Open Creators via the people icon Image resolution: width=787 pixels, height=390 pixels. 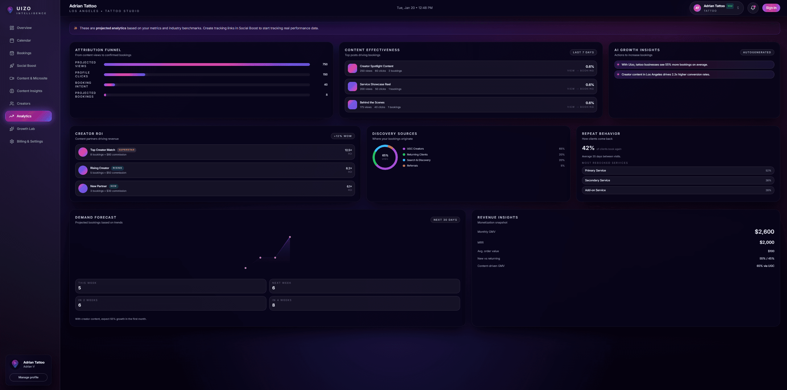12,103
